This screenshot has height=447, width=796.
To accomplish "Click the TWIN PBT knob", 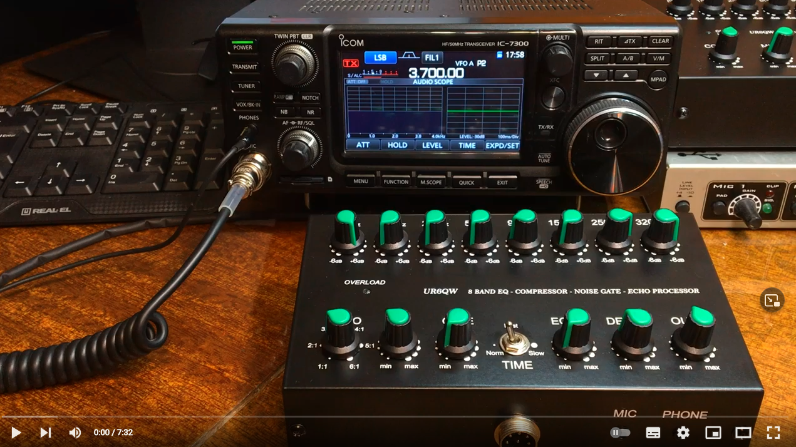I will click(294, 63).
